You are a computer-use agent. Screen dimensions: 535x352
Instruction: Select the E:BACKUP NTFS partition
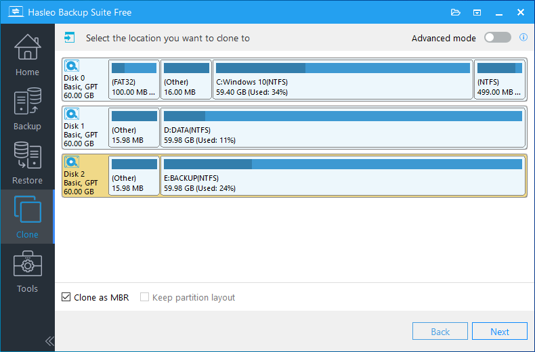coord(343,175)
